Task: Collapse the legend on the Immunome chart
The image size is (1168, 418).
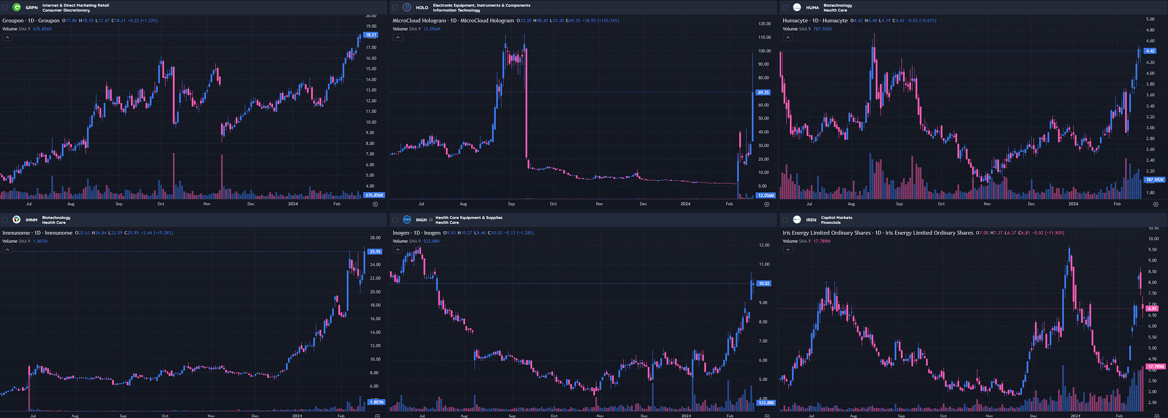Action: (7, 250)
